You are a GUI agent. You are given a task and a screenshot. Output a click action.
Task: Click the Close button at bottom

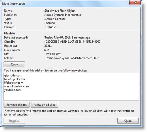(128, 121)
